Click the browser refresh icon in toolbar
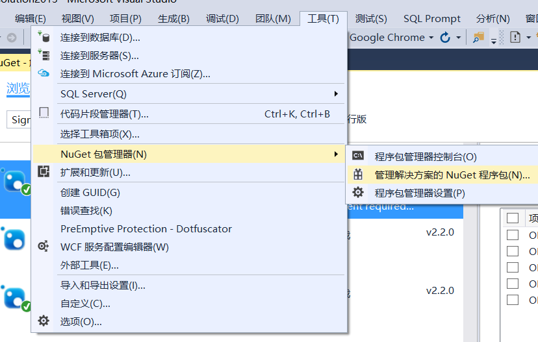Image resolution: width=538 pixels, height=342 pixels. 445,37
